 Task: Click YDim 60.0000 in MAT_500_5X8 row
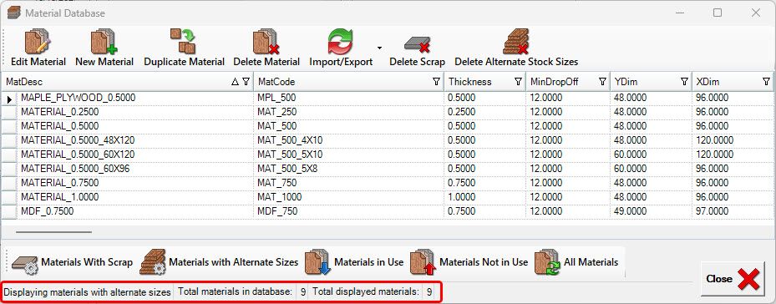click(651, 169)
